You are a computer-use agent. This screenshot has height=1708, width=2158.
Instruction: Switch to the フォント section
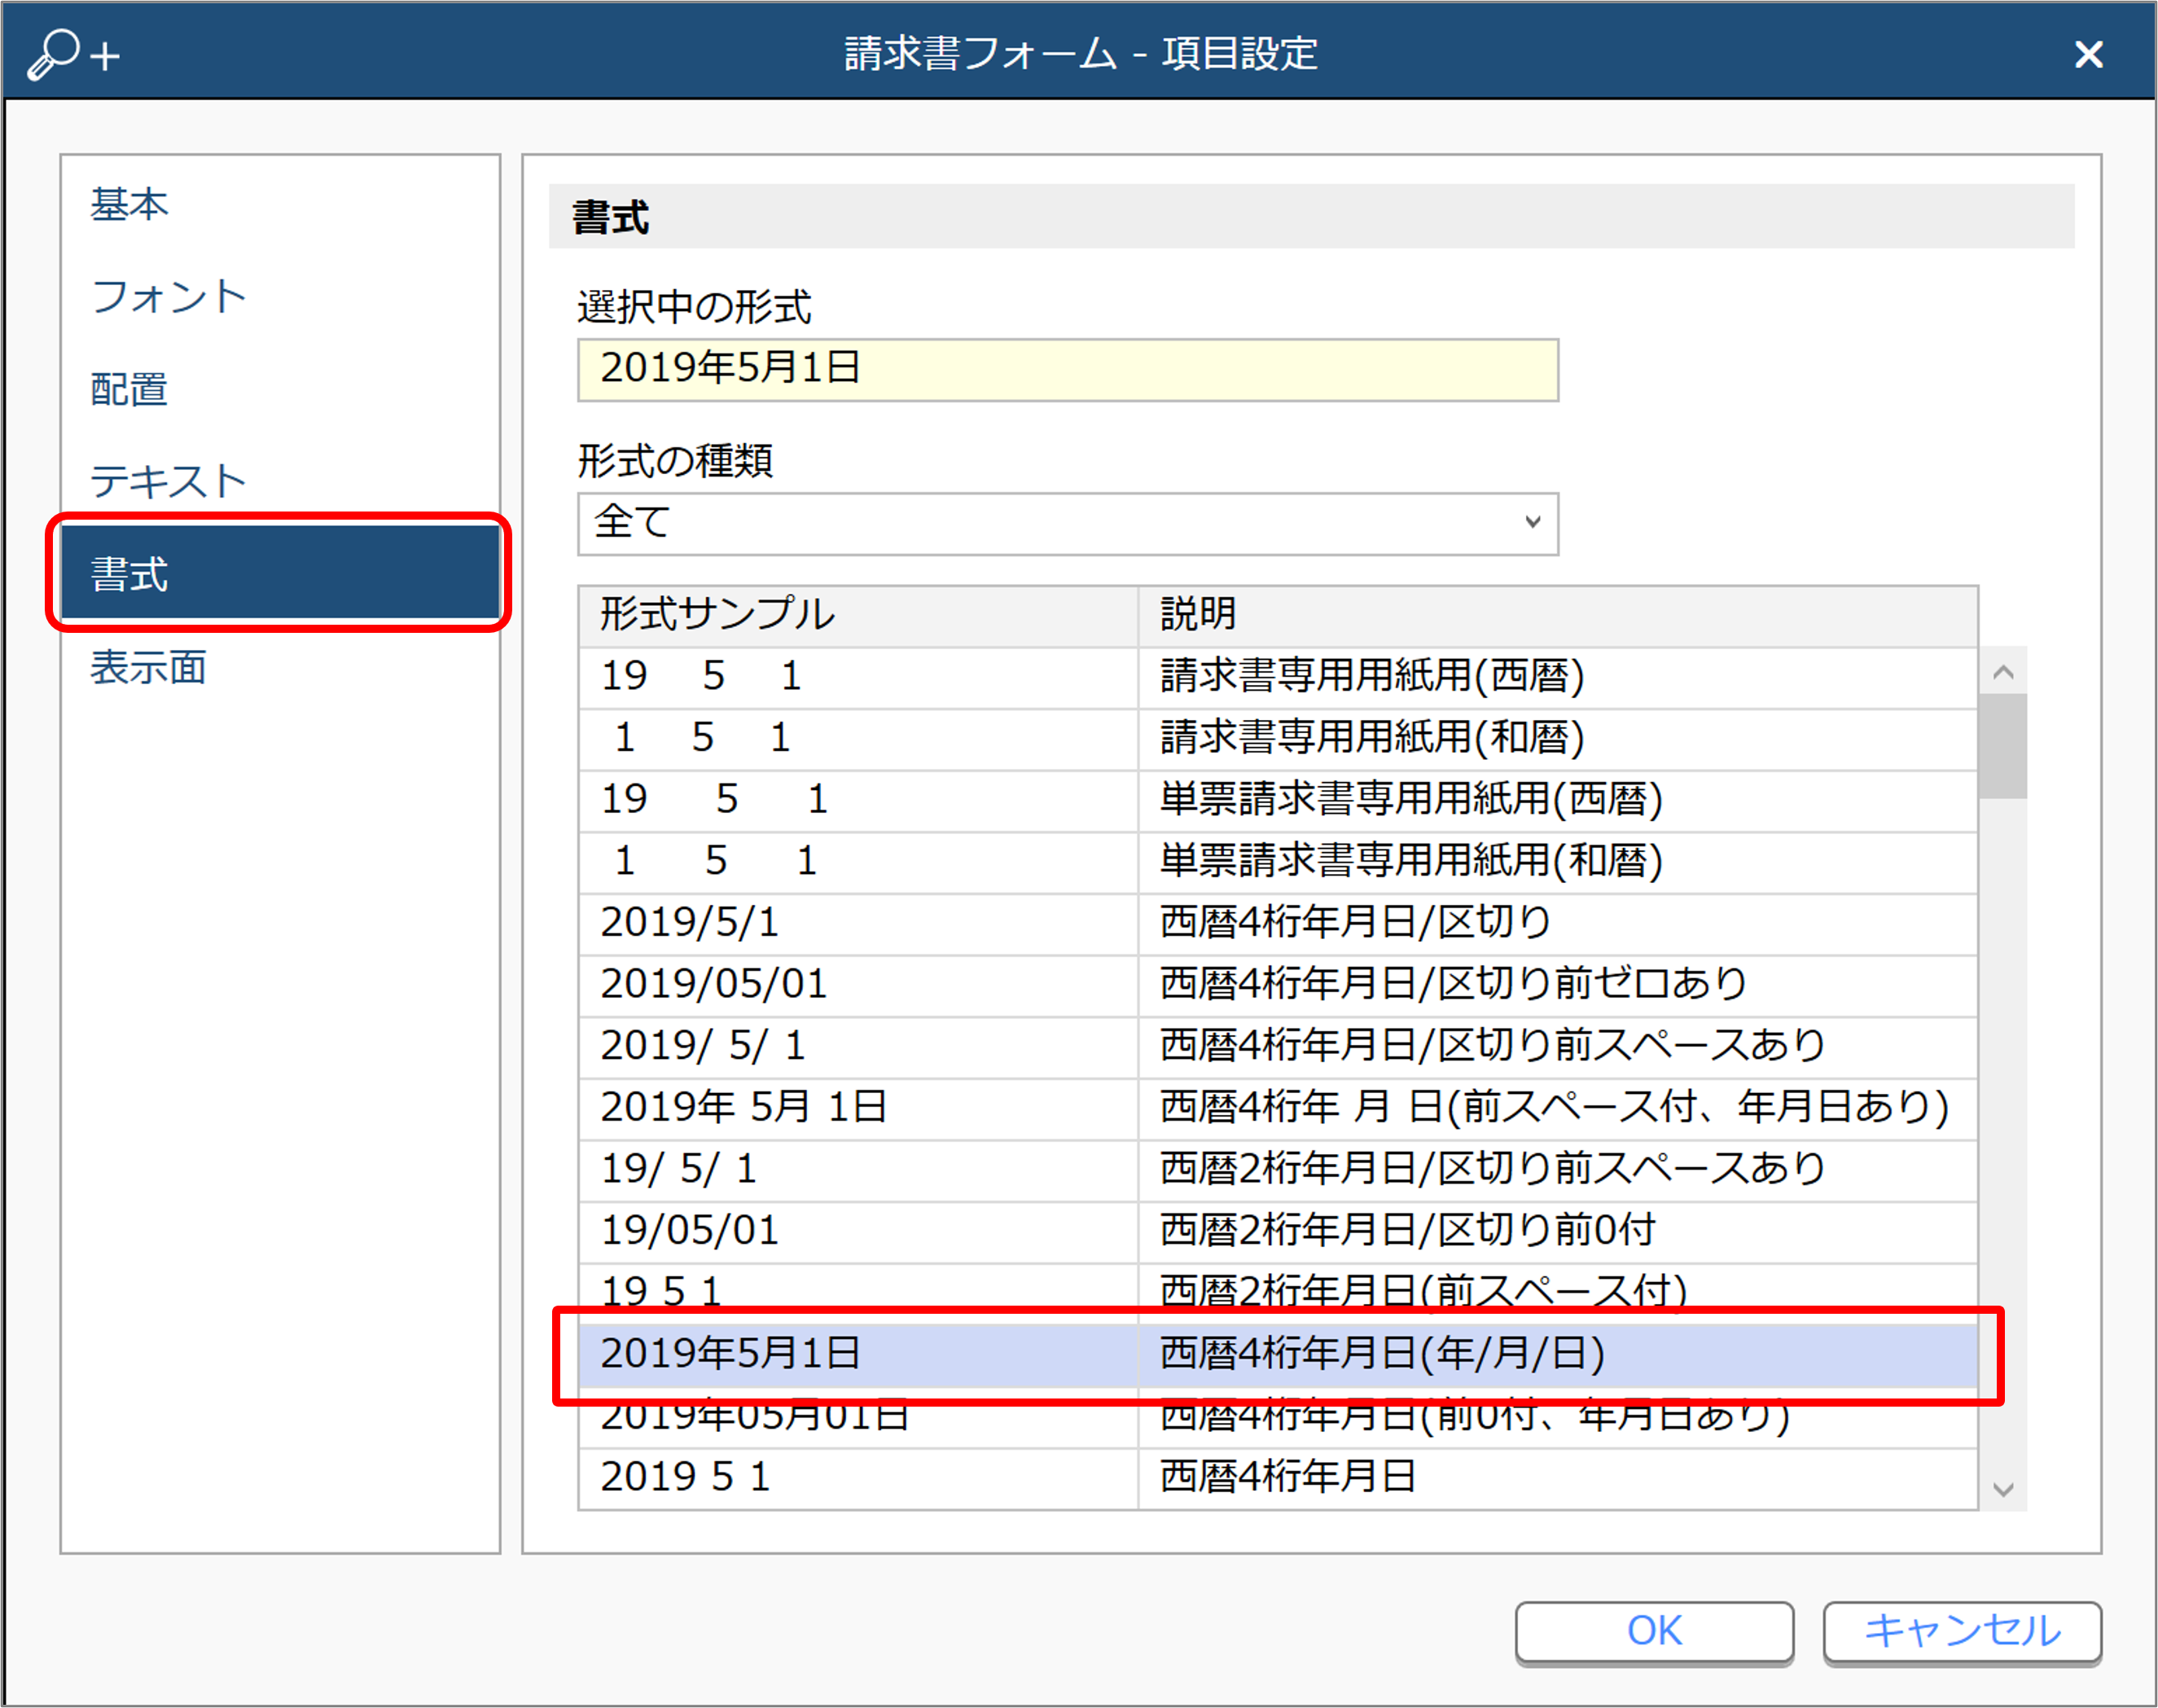pyautogui.click(x=280, y=297)
